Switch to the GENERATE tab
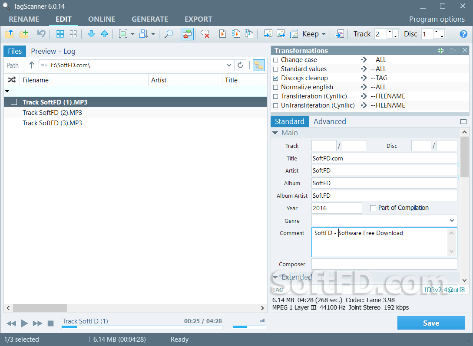The image size is (473, 346). coord(150,19)
